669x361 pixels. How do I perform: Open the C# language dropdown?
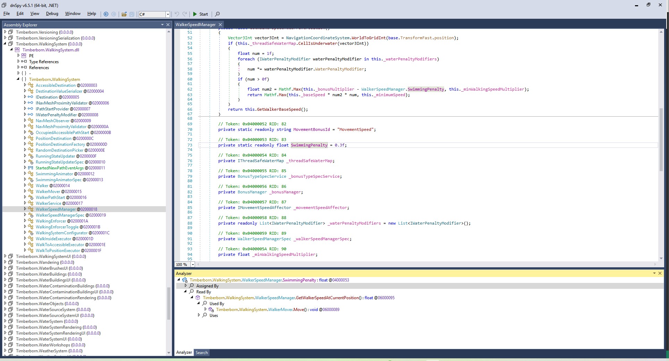tap(168, 14)
